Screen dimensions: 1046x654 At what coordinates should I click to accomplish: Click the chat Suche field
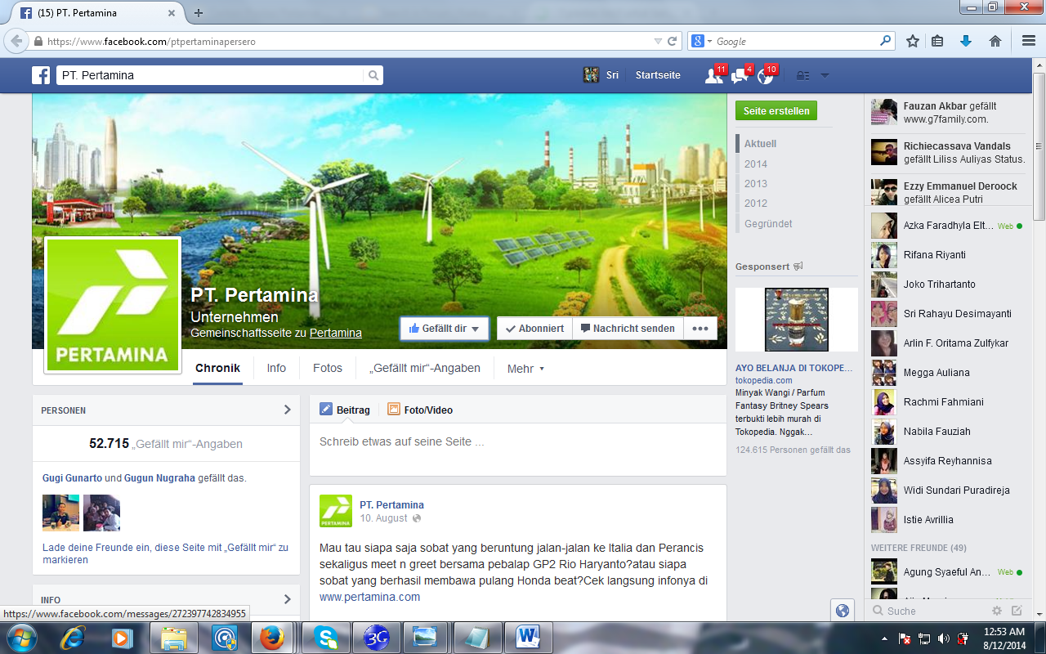928,611
